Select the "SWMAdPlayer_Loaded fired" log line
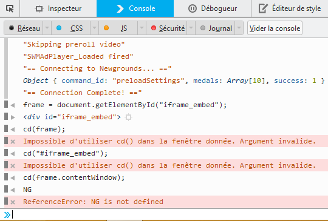The height and width of the screenshot is (221, 328). point(78,56)
